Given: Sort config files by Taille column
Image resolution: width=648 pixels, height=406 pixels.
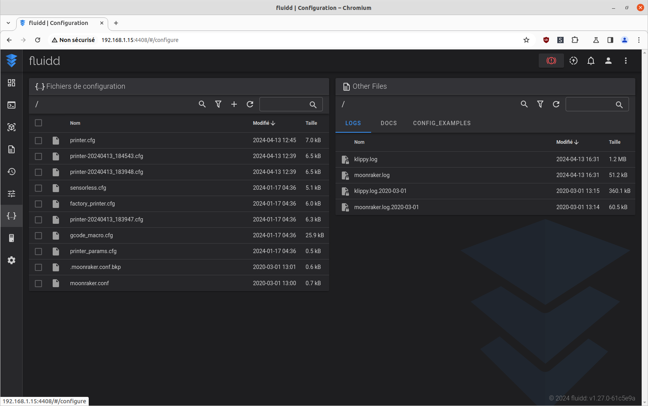Looking at the screenshot, I should (311, 123).
